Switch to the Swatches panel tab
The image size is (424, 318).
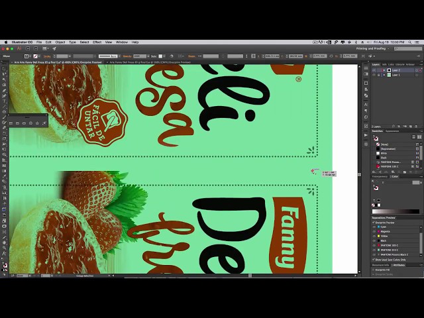[x=377, y=131]
